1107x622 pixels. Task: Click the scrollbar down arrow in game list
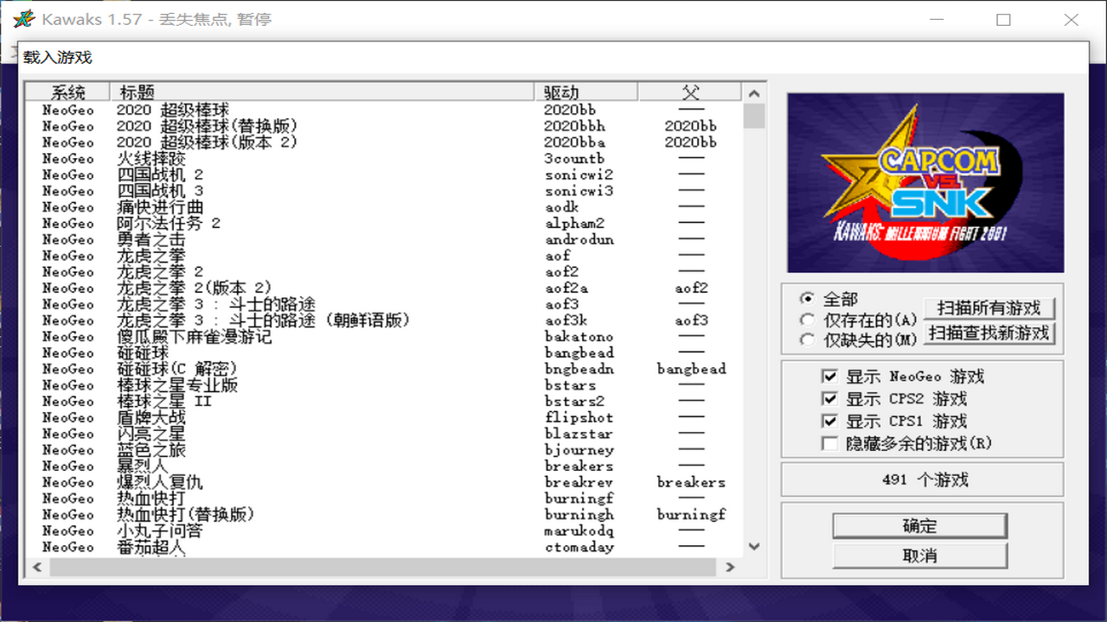tap(753, 547)
